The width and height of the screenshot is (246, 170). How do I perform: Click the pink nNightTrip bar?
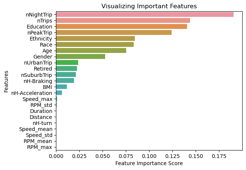coord(145,15)
